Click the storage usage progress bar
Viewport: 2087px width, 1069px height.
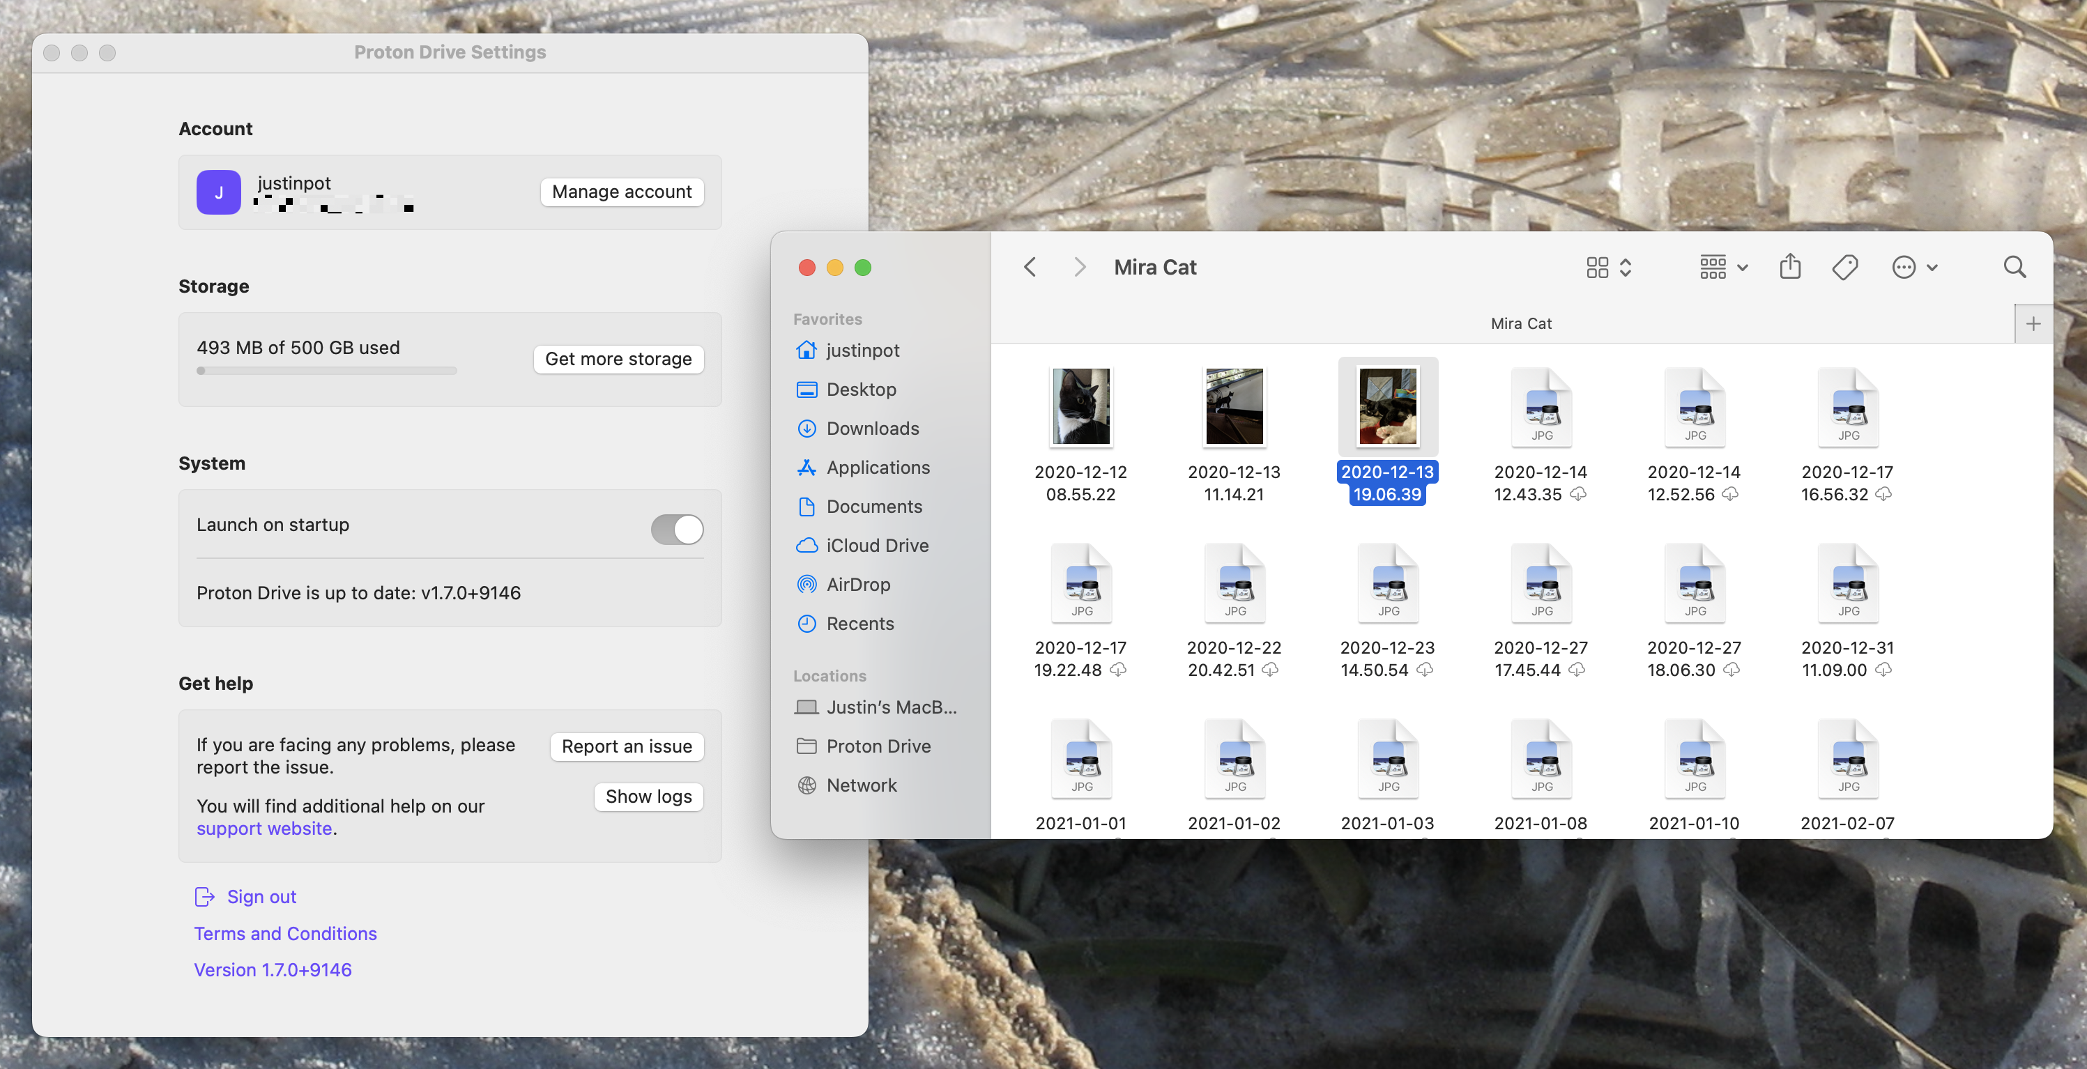[326, 371]
